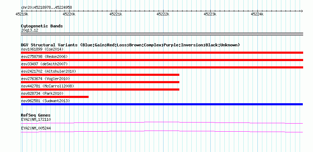Viewport: 313px width, 152px height.
Task: Open the EYA2|NM_172110 gene label
Action: [x=36, y=119]
